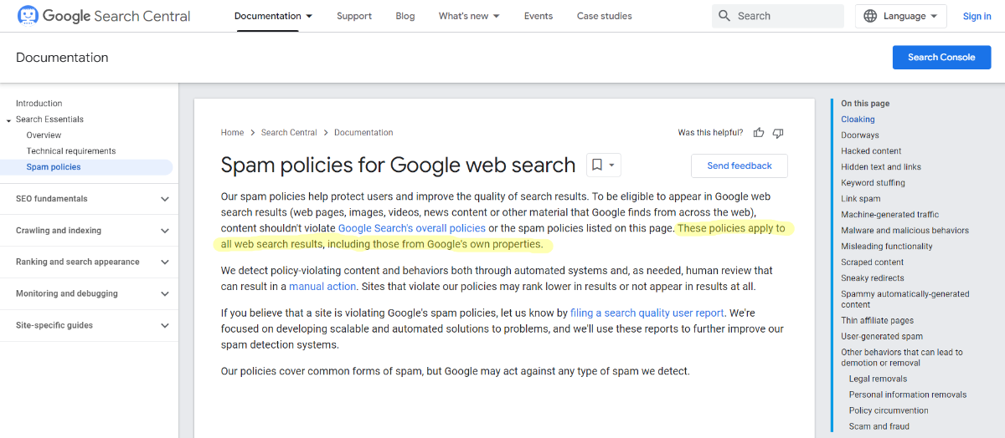Click Search Central breadcrumb link
Screen dimensions: 1005x438
click(289, 132)
